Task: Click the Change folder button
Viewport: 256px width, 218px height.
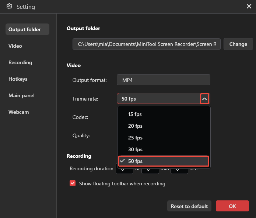Action: click(238, 44)
